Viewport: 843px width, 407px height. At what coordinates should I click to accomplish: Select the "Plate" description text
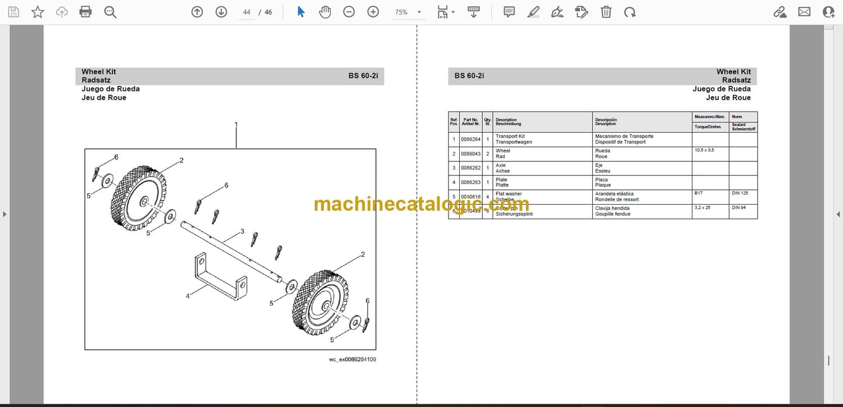click(501, 180)
